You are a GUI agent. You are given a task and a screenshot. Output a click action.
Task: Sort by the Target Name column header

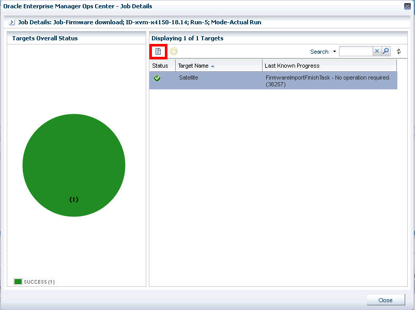[219, 66]
